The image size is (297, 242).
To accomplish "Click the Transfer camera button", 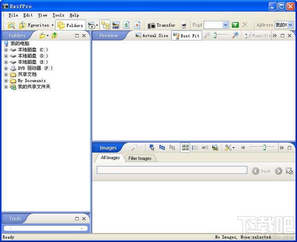I will pyautogui.click(x=161, y=25).
